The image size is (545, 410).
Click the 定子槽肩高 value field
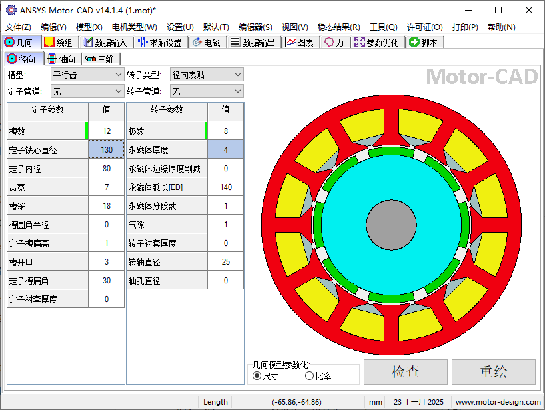(107, 243)
